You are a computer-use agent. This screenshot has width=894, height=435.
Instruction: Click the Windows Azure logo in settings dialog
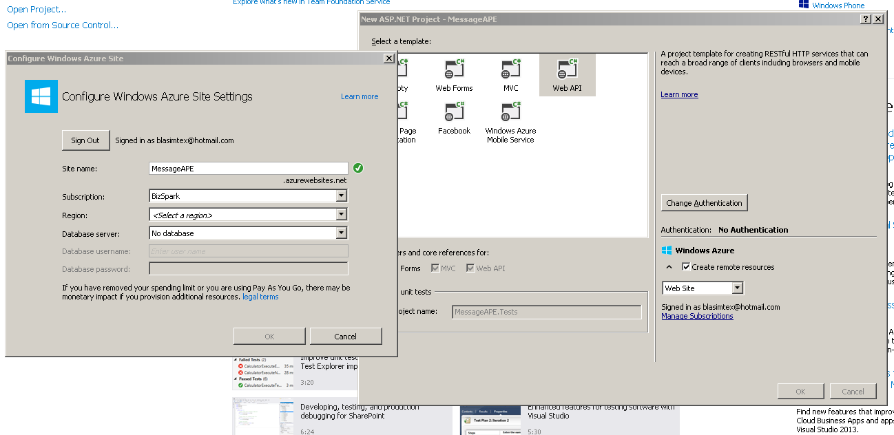[x=41, y=96]
